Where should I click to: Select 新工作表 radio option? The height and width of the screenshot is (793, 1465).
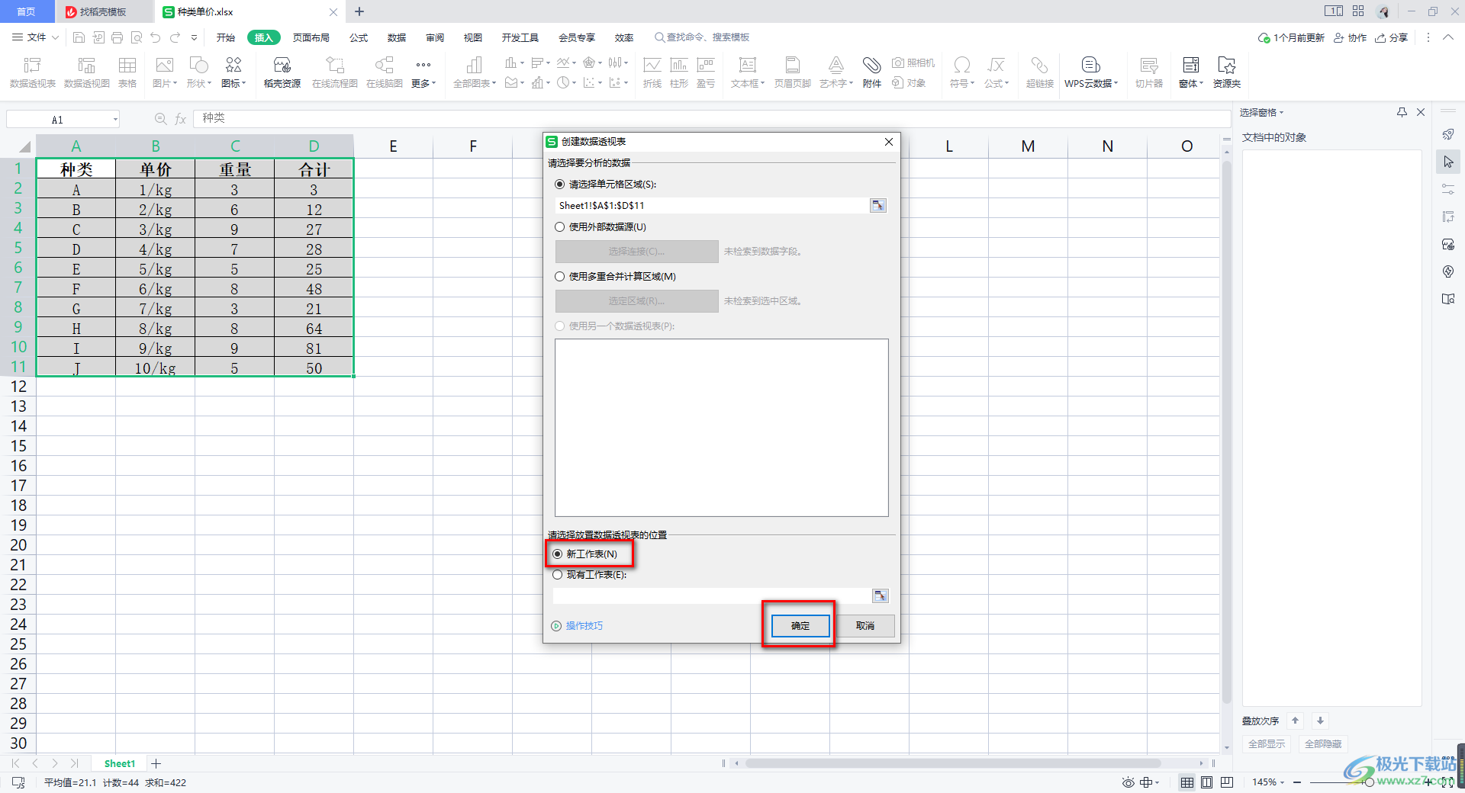[x=558, y=554]
